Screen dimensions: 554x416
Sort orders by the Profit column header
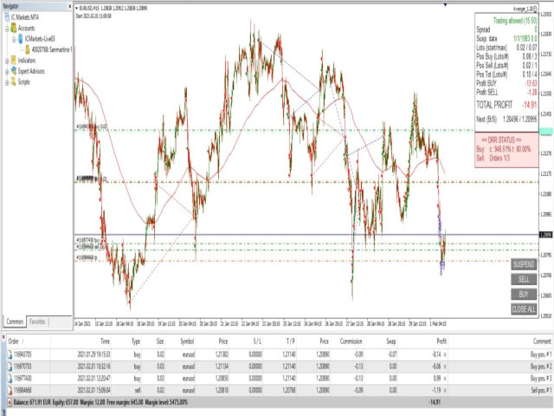point(441,341)
